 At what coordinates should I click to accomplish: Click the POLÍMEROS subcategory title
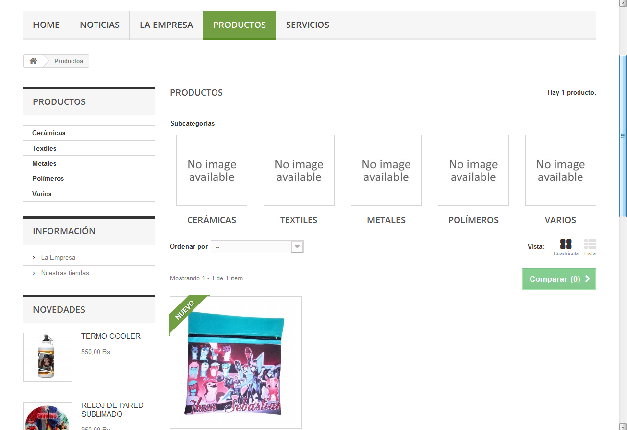[x=474, y=220]
